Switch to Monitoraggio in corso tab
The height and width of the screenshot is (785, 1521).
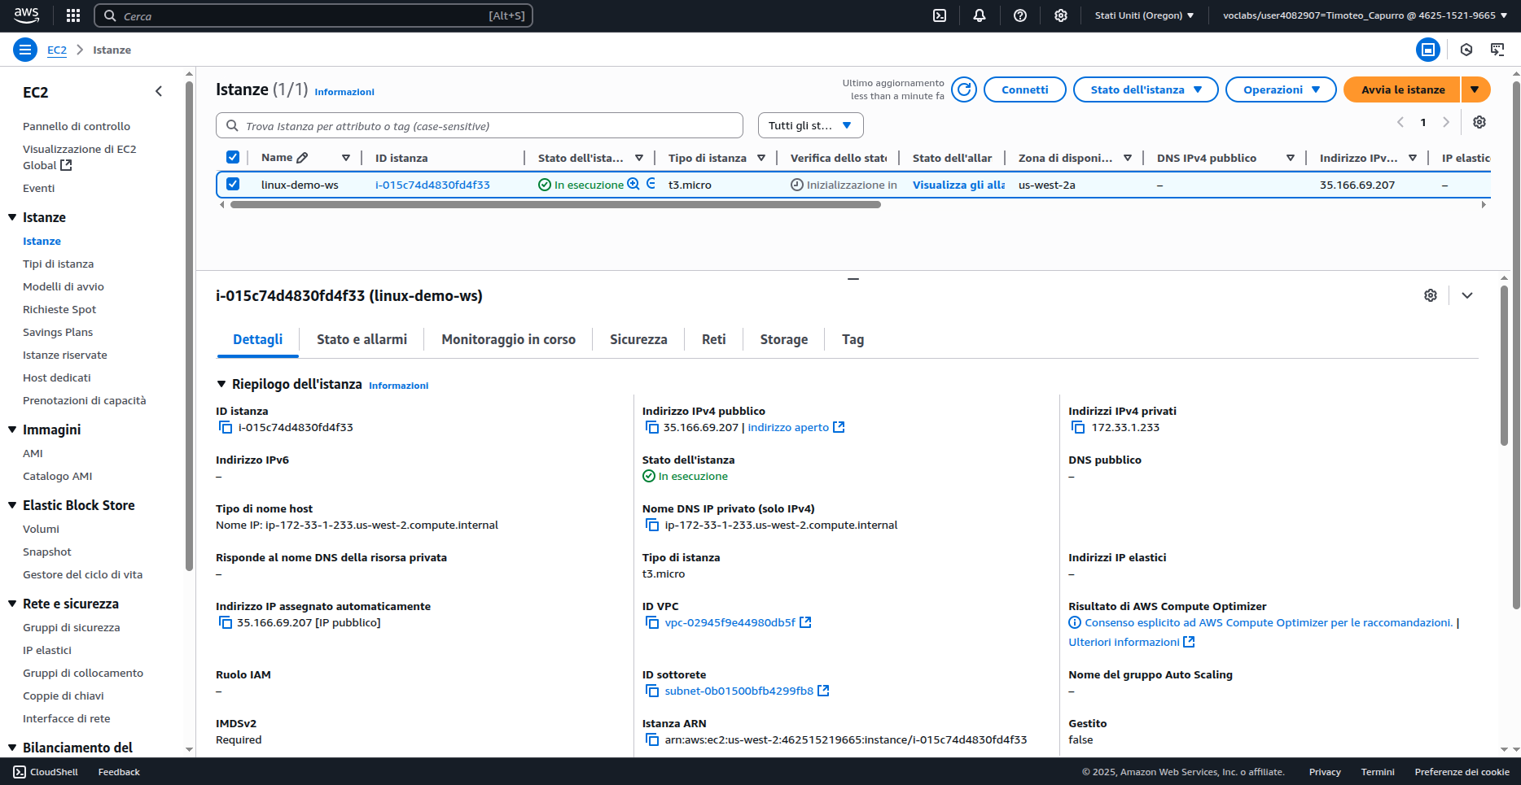[508, 339]
